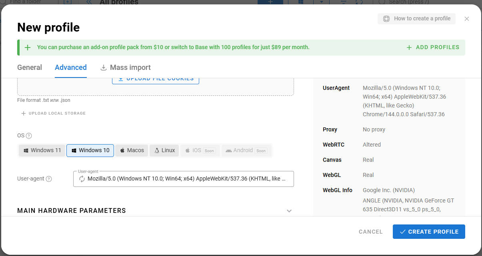The image size is (482, 256).
Task: Click the Cancel button
Action: pyautogui.click(x=370, y=232)
